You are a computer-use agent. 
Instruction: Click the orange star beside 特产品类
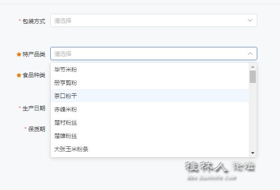point(19,54)
